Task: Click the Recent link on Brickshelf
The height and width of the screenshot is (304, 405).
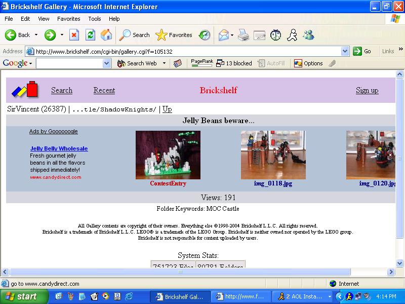Action: coord(104,90)
